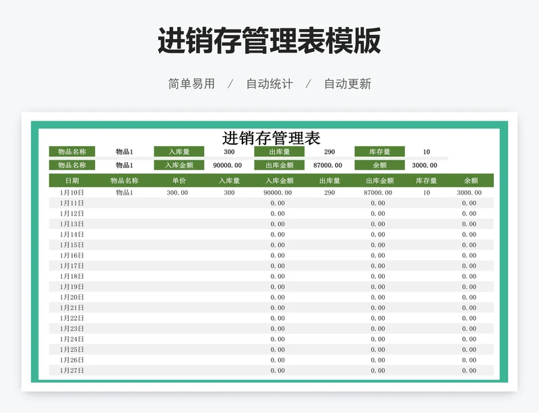Select the 库存量 cell in 1月10日 row
Screen dimensions: 539x413
(426, 193)
